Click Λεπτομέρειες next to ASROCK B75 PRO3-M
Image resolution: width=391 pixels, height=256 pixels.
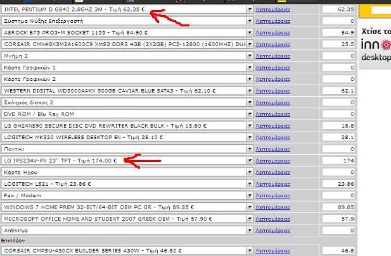point(272,33)
